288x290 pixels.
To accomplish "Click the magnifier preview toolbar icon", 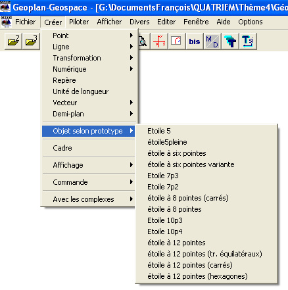I will (143, 41).
